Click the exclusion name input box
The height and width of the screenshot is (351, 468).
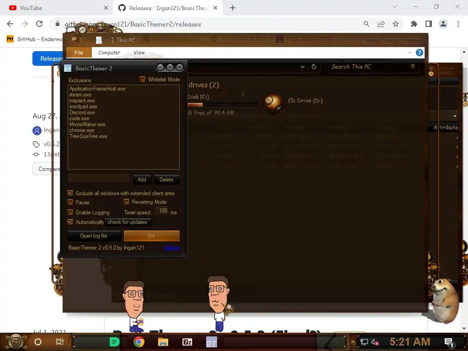[99, 179]
